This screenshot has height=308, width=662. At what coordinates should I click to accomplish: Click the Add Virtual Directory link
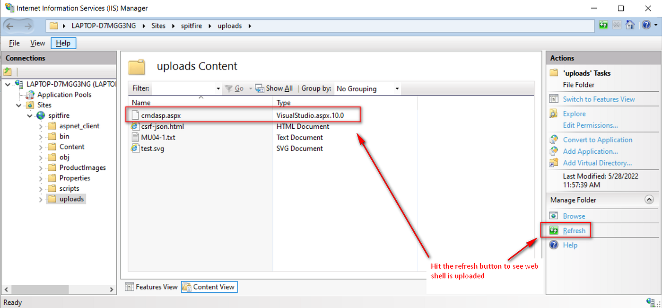[597, 163]
